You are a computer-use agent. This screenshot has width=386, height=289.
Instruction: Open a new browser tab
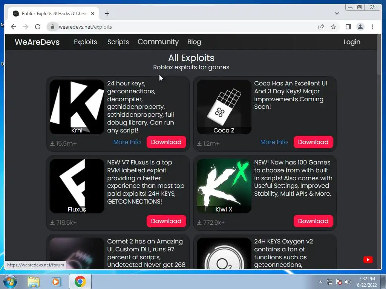[107, 14]
